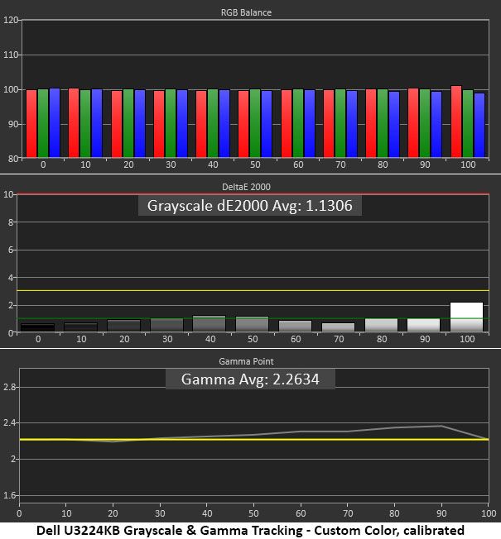
Task: Click the gamma curve peak at 90
Action: tap(441, 426)
